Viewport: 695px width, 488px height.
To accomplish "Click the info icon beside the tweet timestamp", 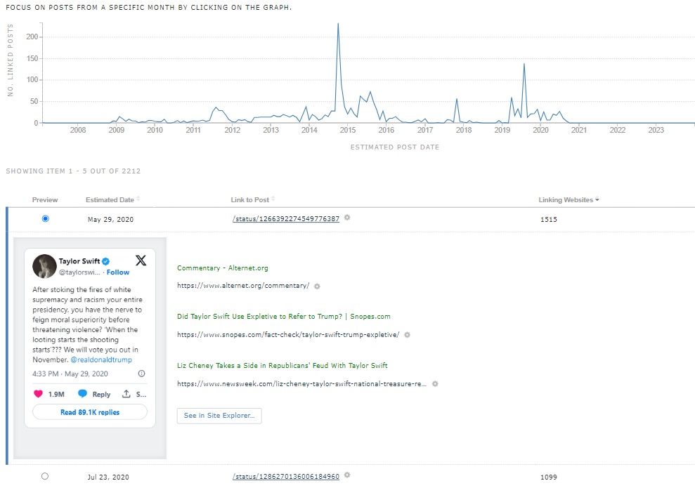I will 141,374.
